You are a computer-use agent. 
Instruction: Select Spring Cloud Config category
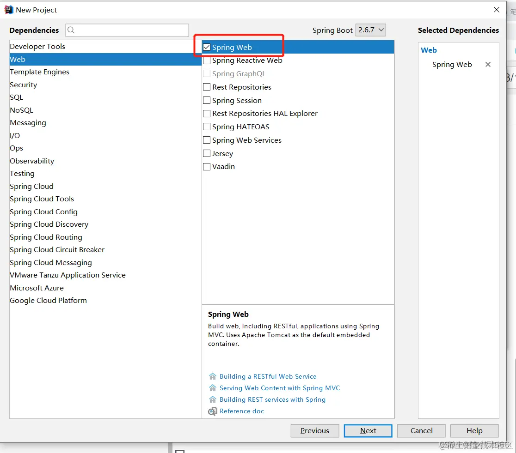pyautogui.click(x=105, y=211)
